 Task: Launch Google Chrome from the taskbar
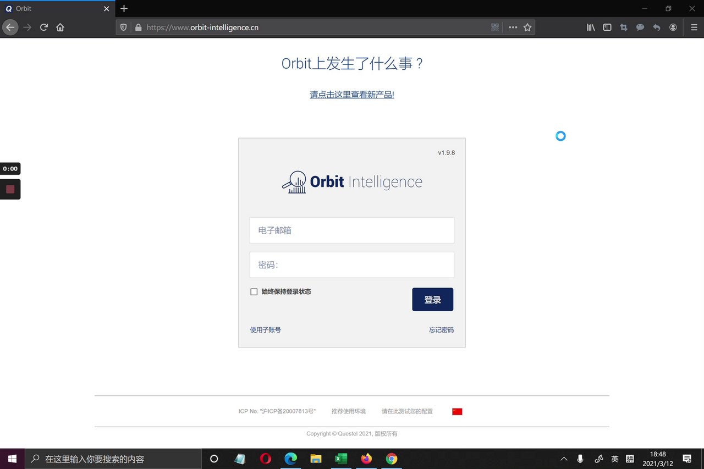click(392, 459)
